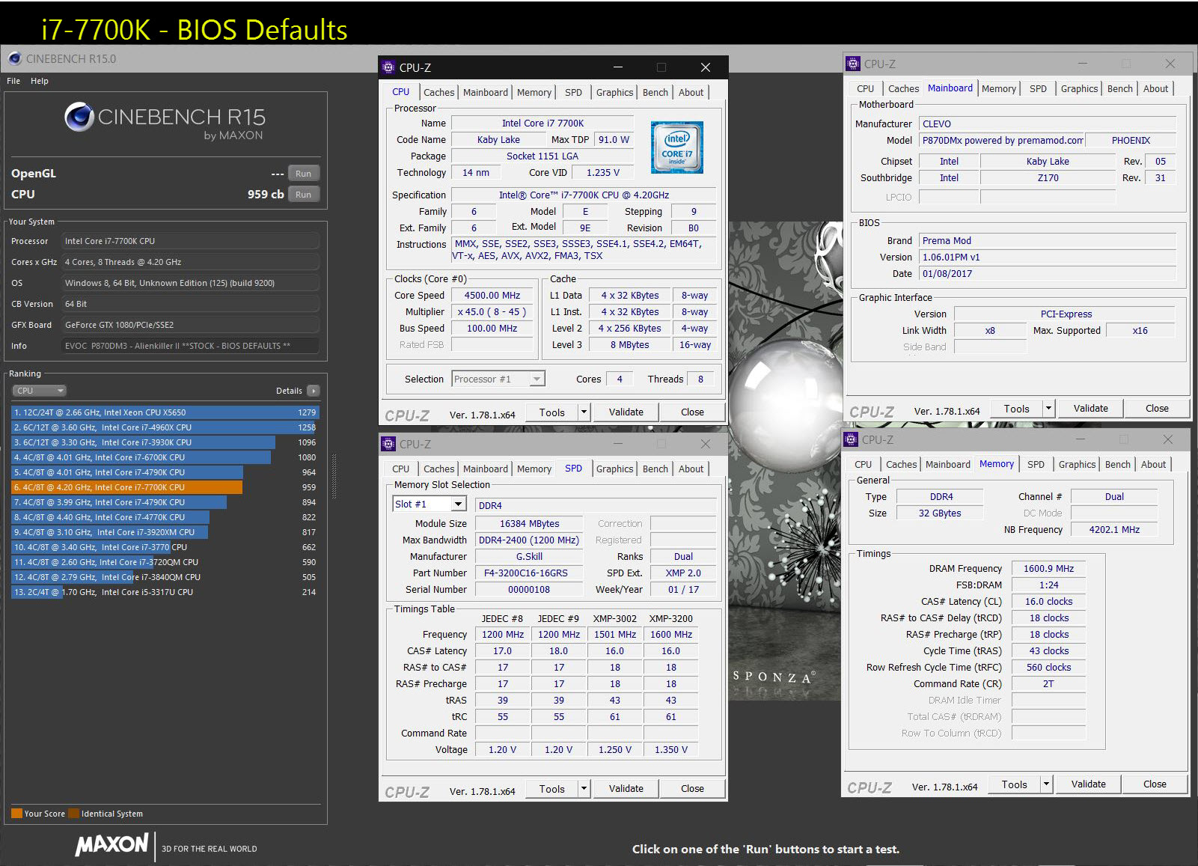Open About tab in the Mainboard window
1198x866 pixels.
1155,88
